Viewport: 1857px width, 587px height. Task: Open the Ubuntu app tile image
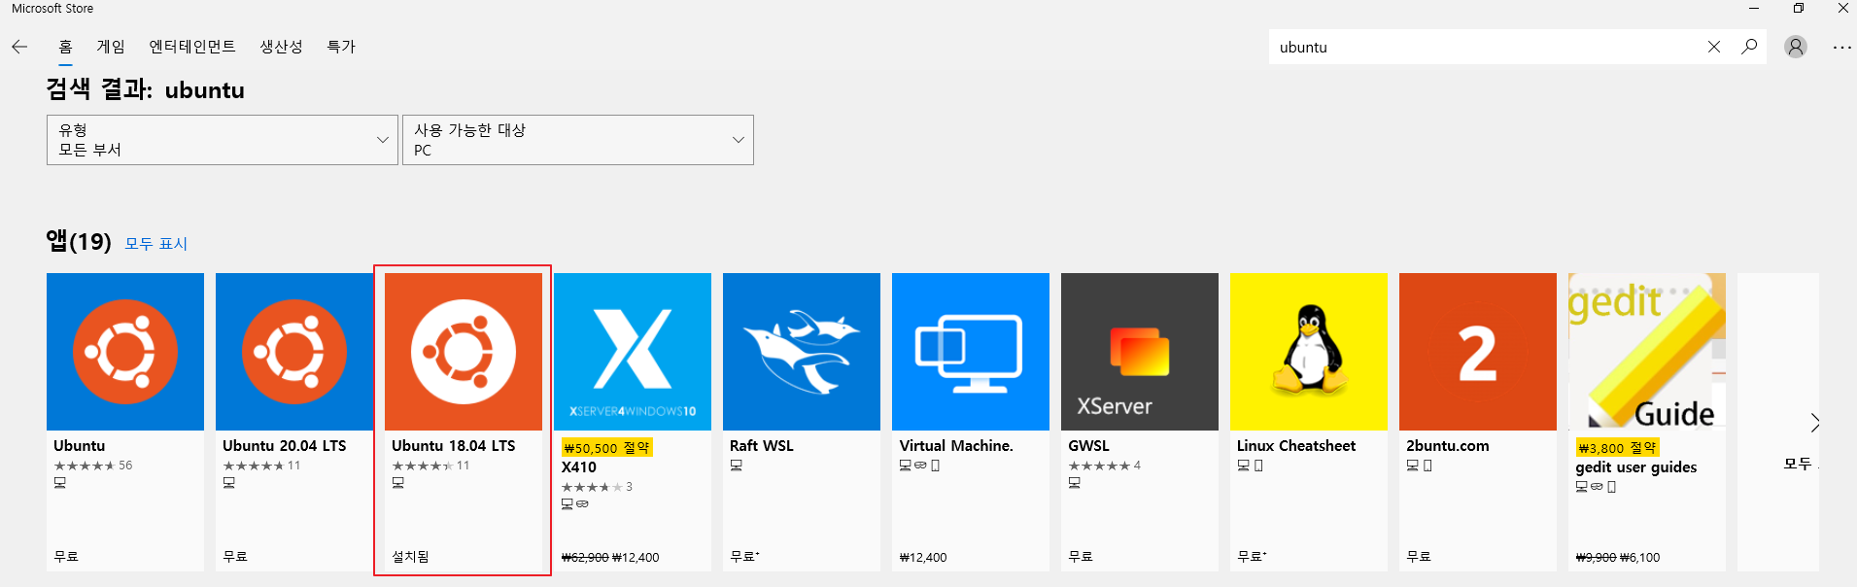click(125, 352)
